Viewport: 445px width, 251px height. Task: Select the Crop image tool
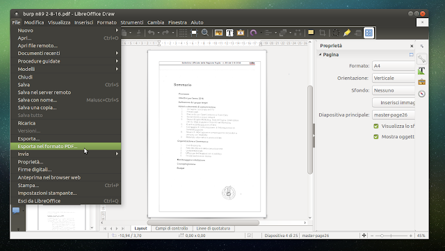pos(323,33)
